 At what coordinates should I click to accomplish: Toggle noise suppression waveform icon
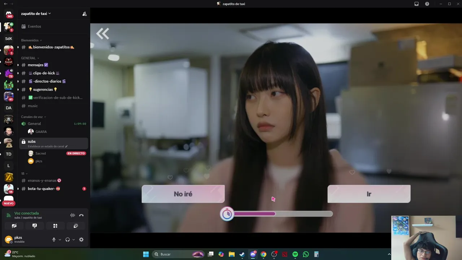coord(73,215)
